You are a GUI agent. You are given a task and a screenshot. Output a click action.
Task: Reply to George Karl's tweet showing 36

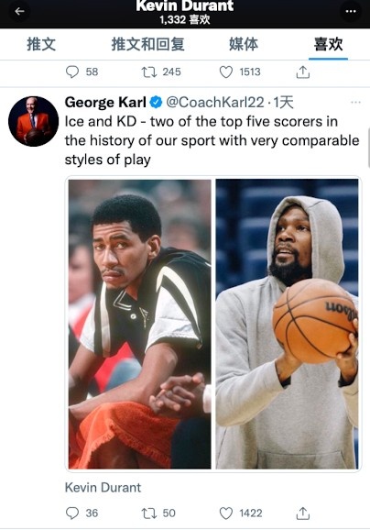(x=72, y=513)
